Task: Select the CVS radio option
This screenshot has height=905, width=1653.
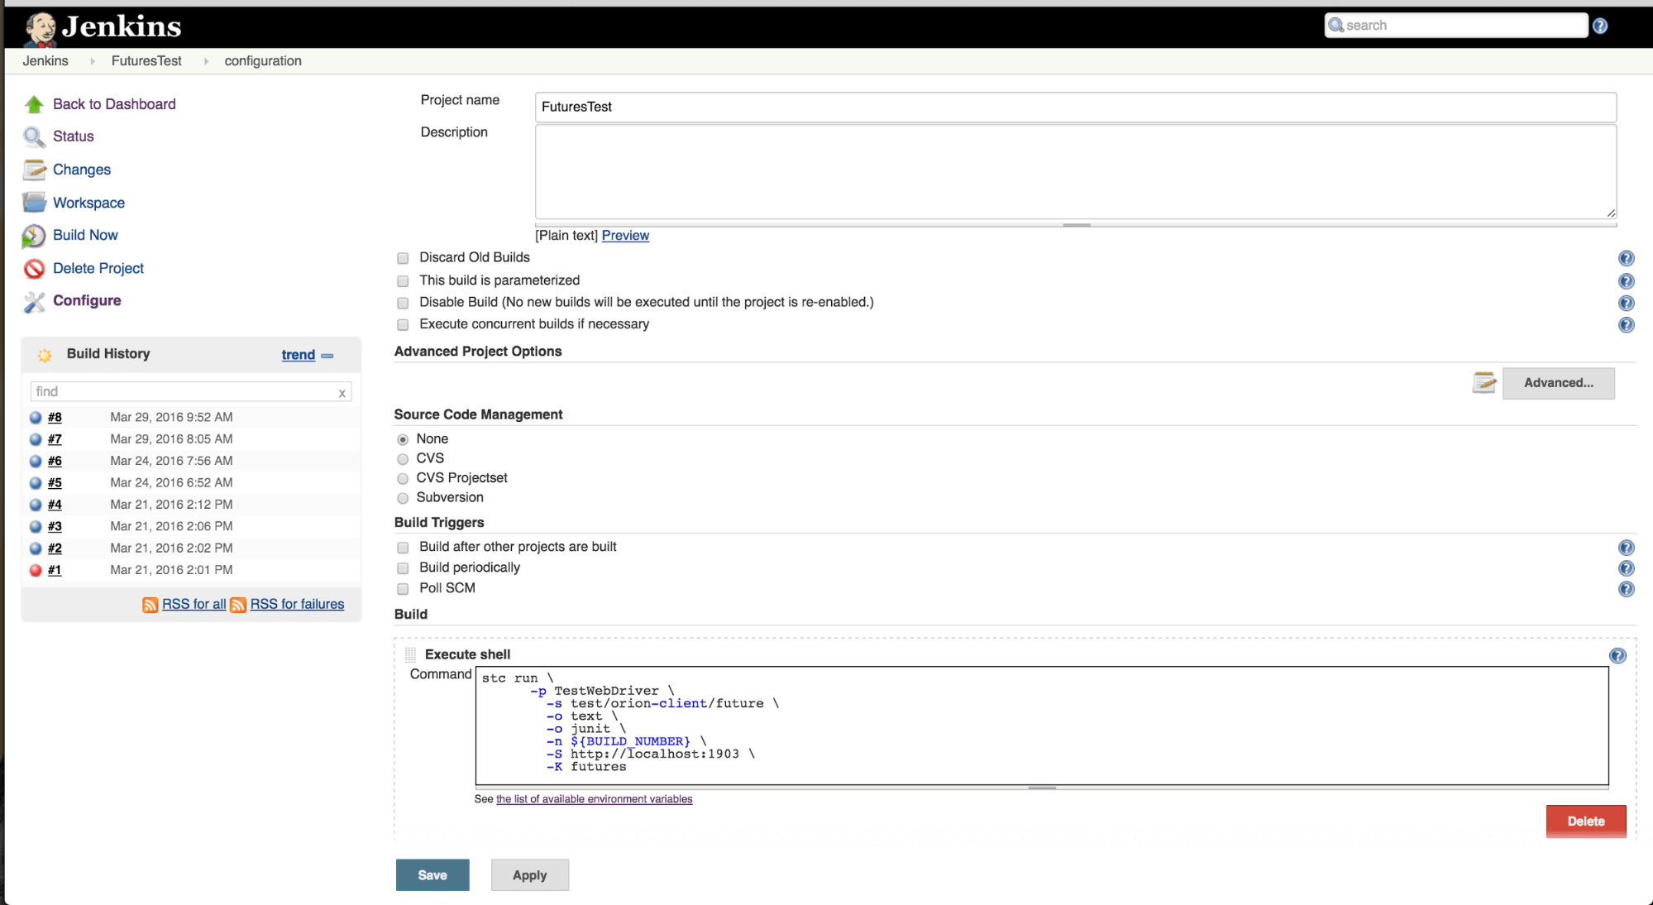Action: 403,459
